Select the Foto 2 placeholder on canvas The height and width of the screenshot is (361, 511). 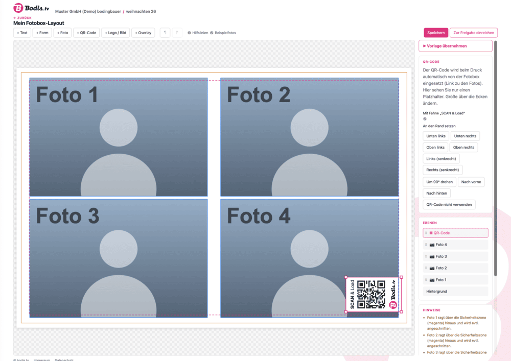pos(310,137)
